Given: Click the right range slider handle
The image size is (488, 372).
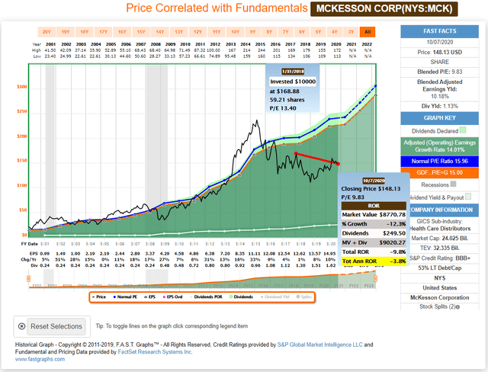Looking at the screenshot, I should [375, 279].
